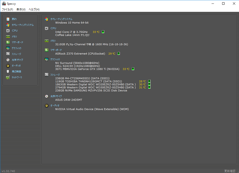
Task: Click the オペレーティングシステム heading link in summary
Action: point(61,19)
